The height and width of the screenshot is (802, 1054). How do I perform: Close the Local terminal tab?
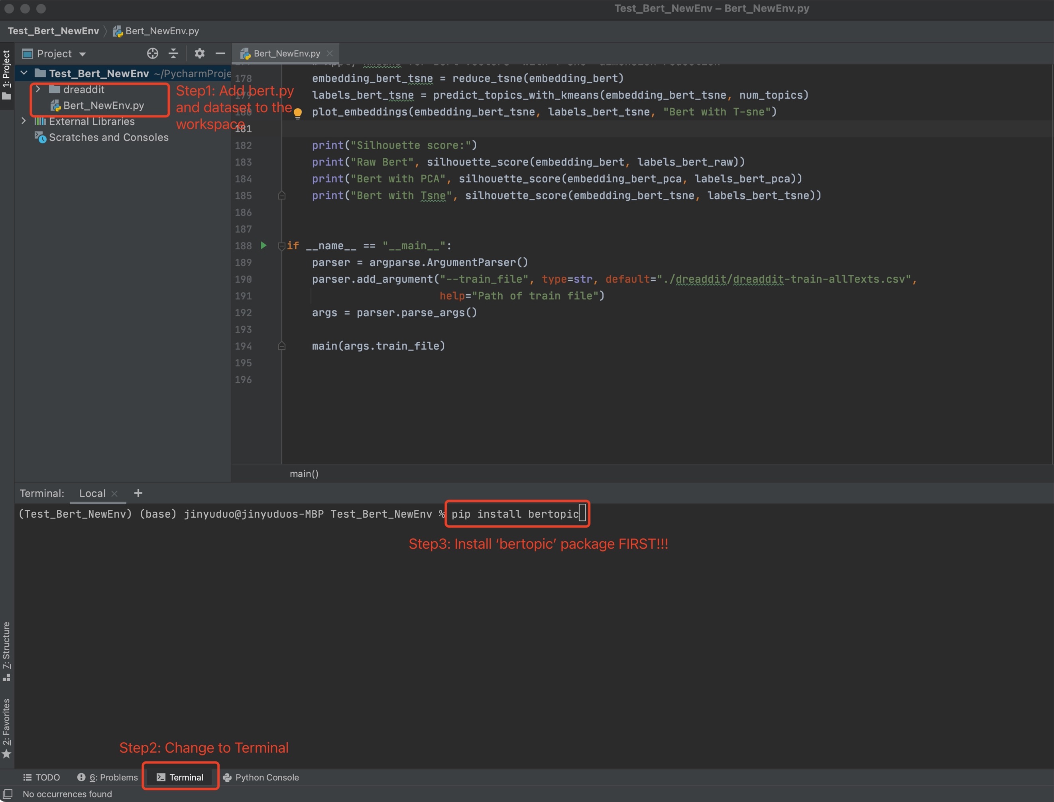(114, 494)
